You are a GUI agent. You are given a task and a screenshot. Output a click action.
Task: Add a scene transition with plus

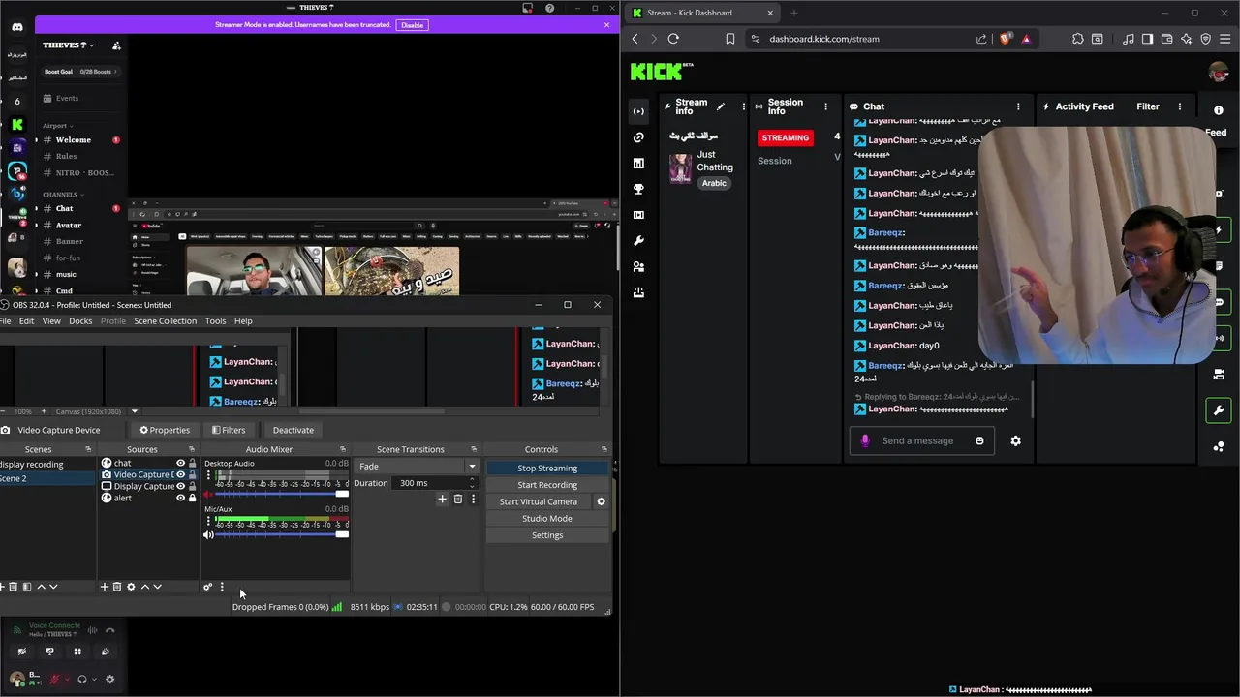(x=443, y=500)
